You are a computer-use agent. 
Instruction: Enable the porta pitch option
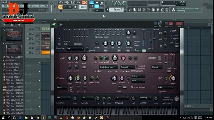(175, 35)
